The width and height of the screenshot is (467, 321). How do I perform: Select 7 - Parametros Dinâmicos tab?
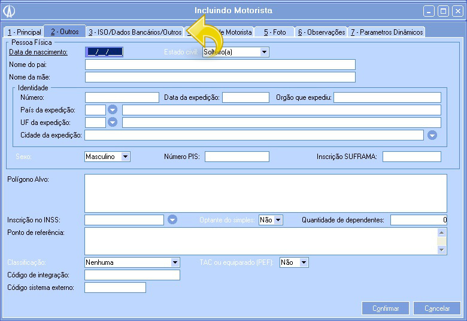[x=387, y=32]
